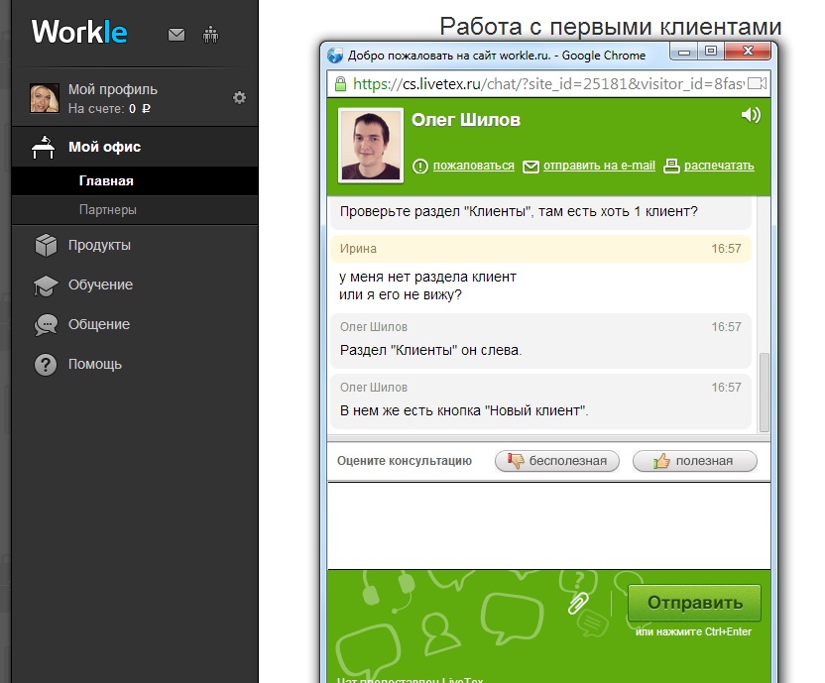Close the Chrome chat window

click(748, 51)
